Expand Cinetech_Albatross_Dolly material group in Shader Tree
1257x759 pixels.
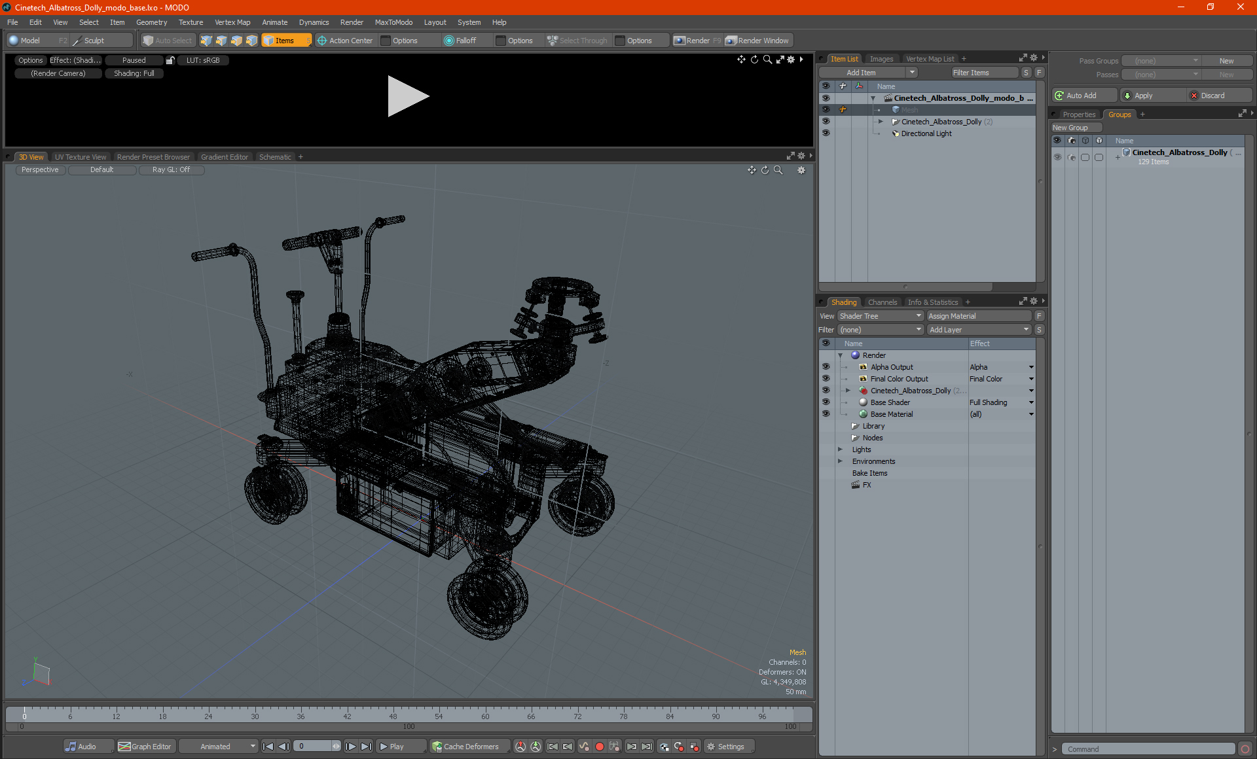click(848, 391)
